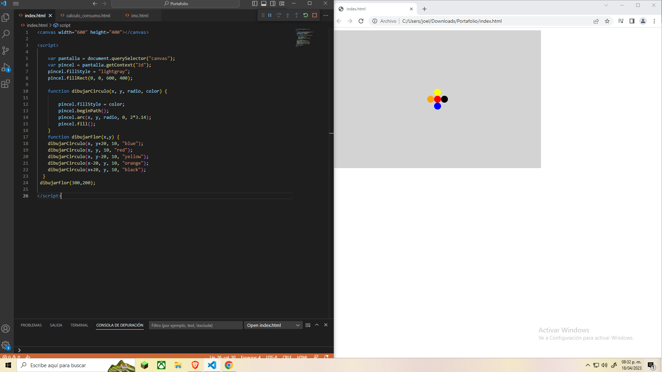Open the Source Control view

point(6,51)
